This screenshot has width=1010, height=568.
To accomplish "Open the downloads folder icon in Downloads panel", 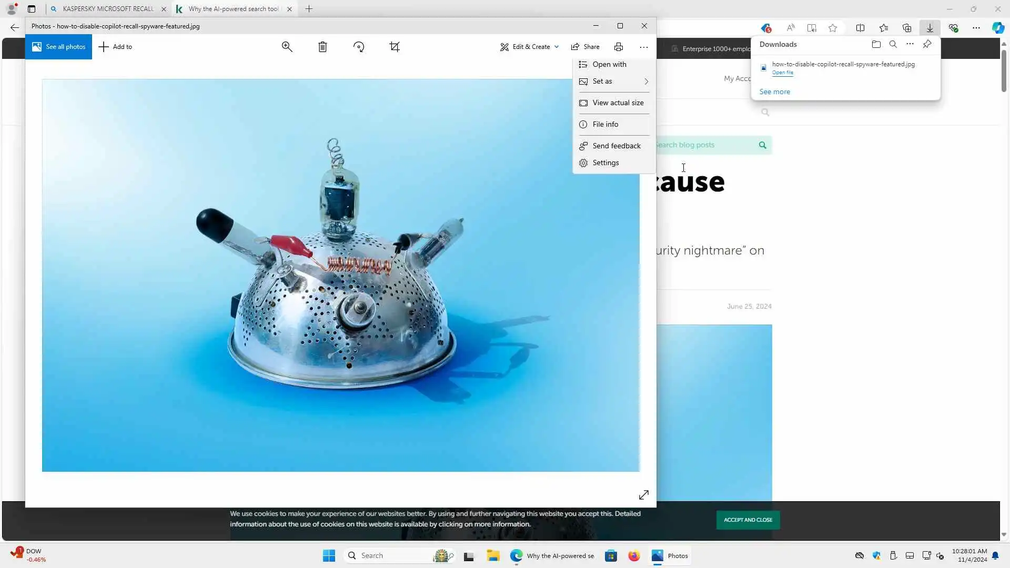I will click(876, 44).
